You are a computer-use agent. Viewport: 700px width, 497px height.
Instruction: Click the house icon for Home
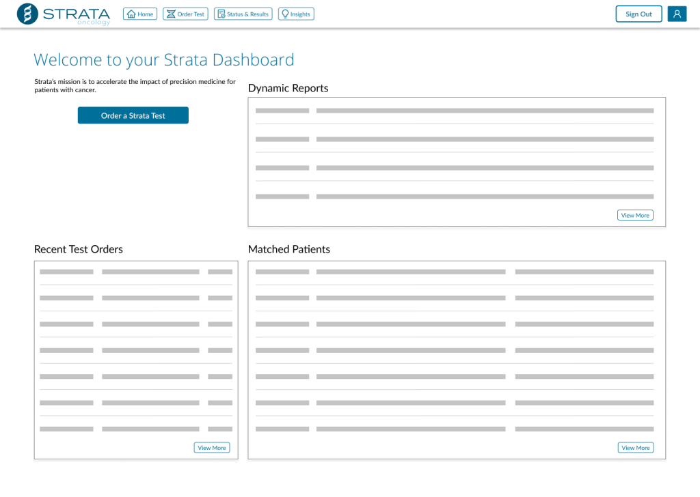click(131, 14)
